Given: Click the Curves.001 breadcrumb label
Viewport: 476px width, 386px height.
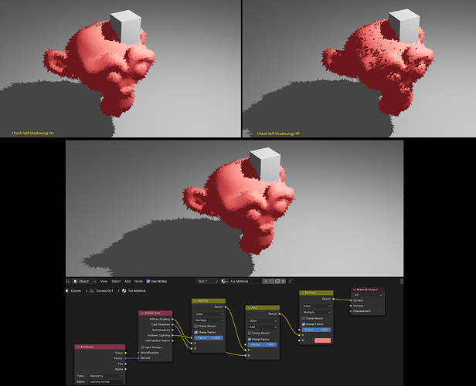Looking at the screenshot, I should coord(105,291).
